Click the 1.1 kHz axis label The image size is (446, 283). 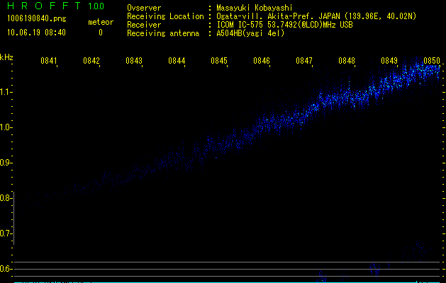[x=6, y=92]
